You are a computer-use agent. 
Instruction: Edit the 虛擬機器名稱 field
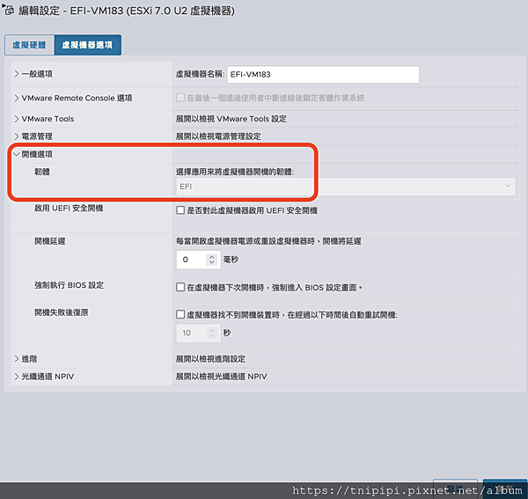point(323,75)
